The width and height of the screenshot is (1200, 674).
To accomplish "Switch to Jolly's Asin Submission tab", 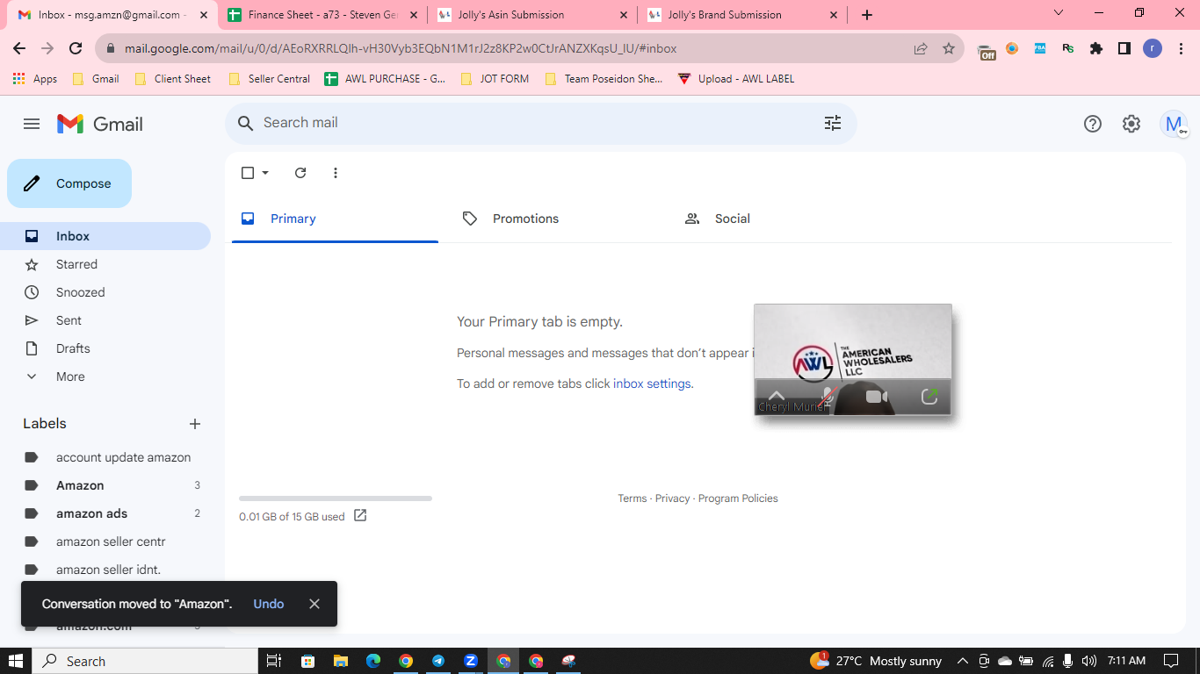I will point(533,15).
